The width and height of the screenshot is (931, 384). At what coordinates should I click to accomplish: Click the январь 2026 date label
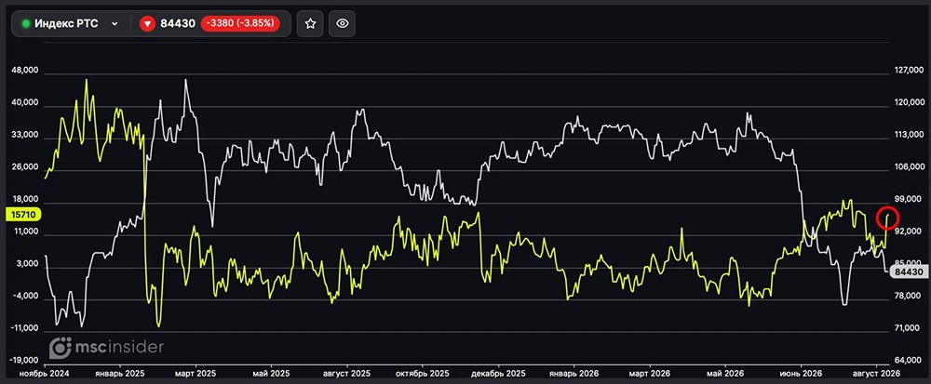[x=574, y=374]
